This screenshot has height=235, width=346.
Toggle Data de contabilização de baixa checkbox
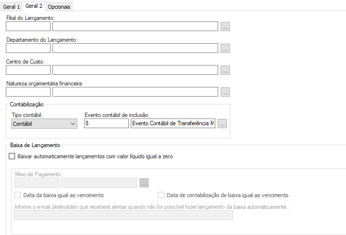point(161,195)
